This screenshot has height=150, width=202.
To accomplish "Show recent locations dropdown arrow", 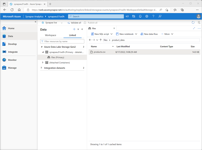I will tap(97, 40).
